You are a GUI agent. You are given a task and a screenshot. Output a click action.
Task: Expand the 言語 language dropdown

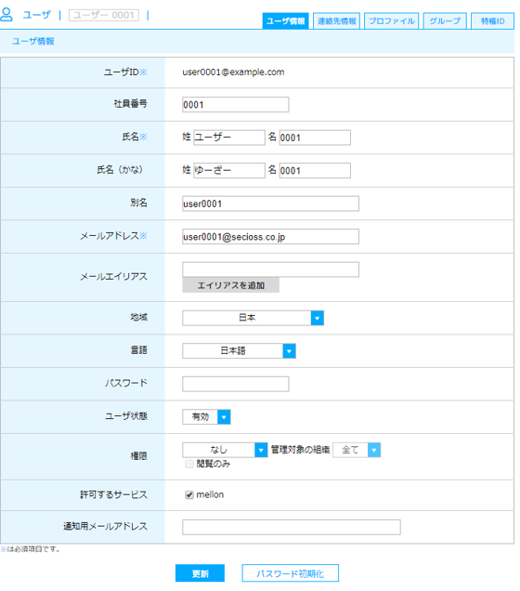289,351
